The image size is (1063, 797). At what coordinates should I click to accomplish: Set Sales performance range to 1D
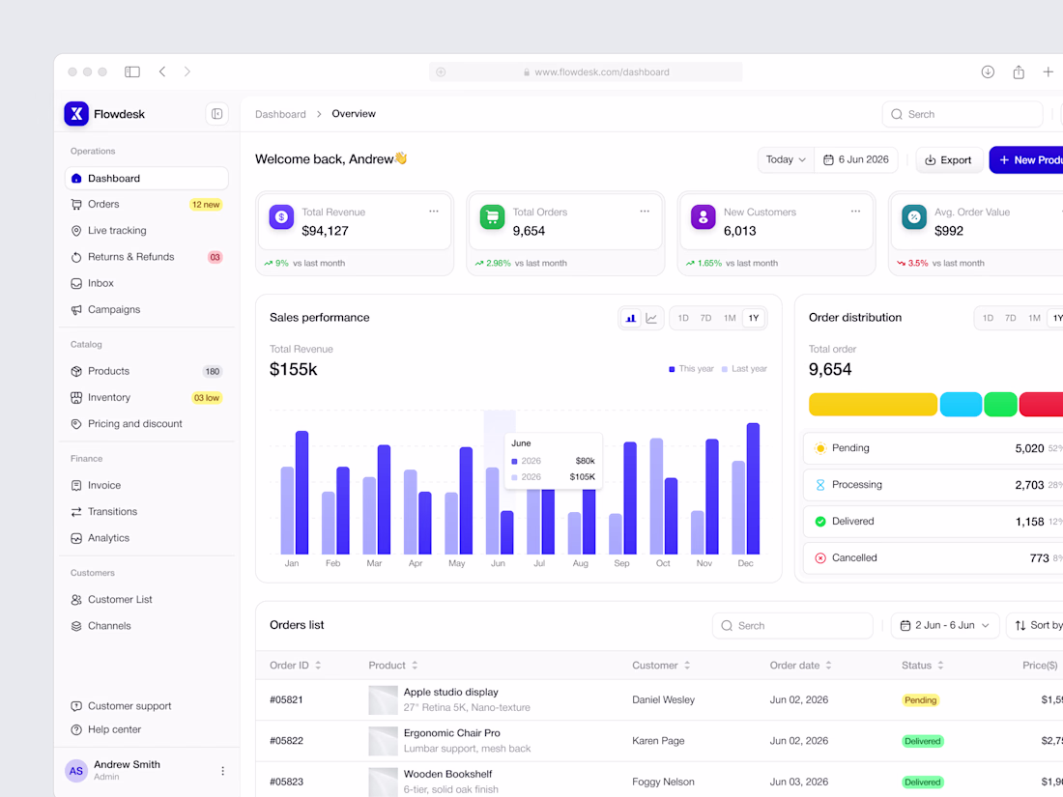tap(683, 318)
